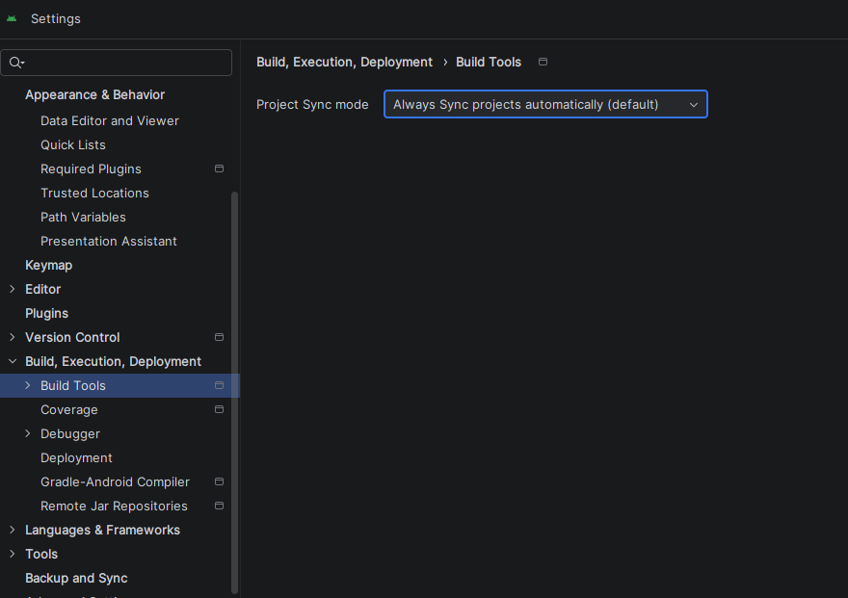Select the Build Tools tree item
The width and height of the screenshot is (848, 598).
(x=73, y=386)
